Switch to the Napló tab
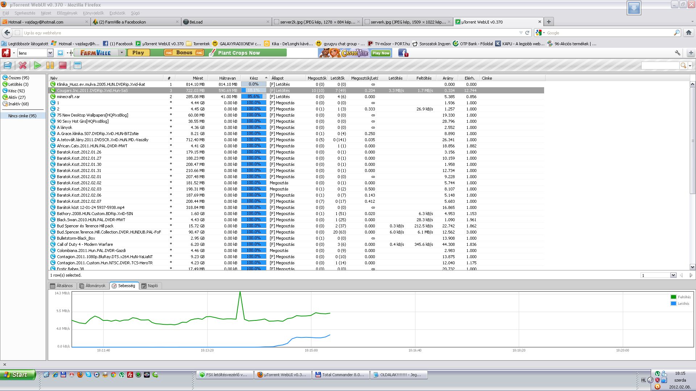 (x=150, y=286)
